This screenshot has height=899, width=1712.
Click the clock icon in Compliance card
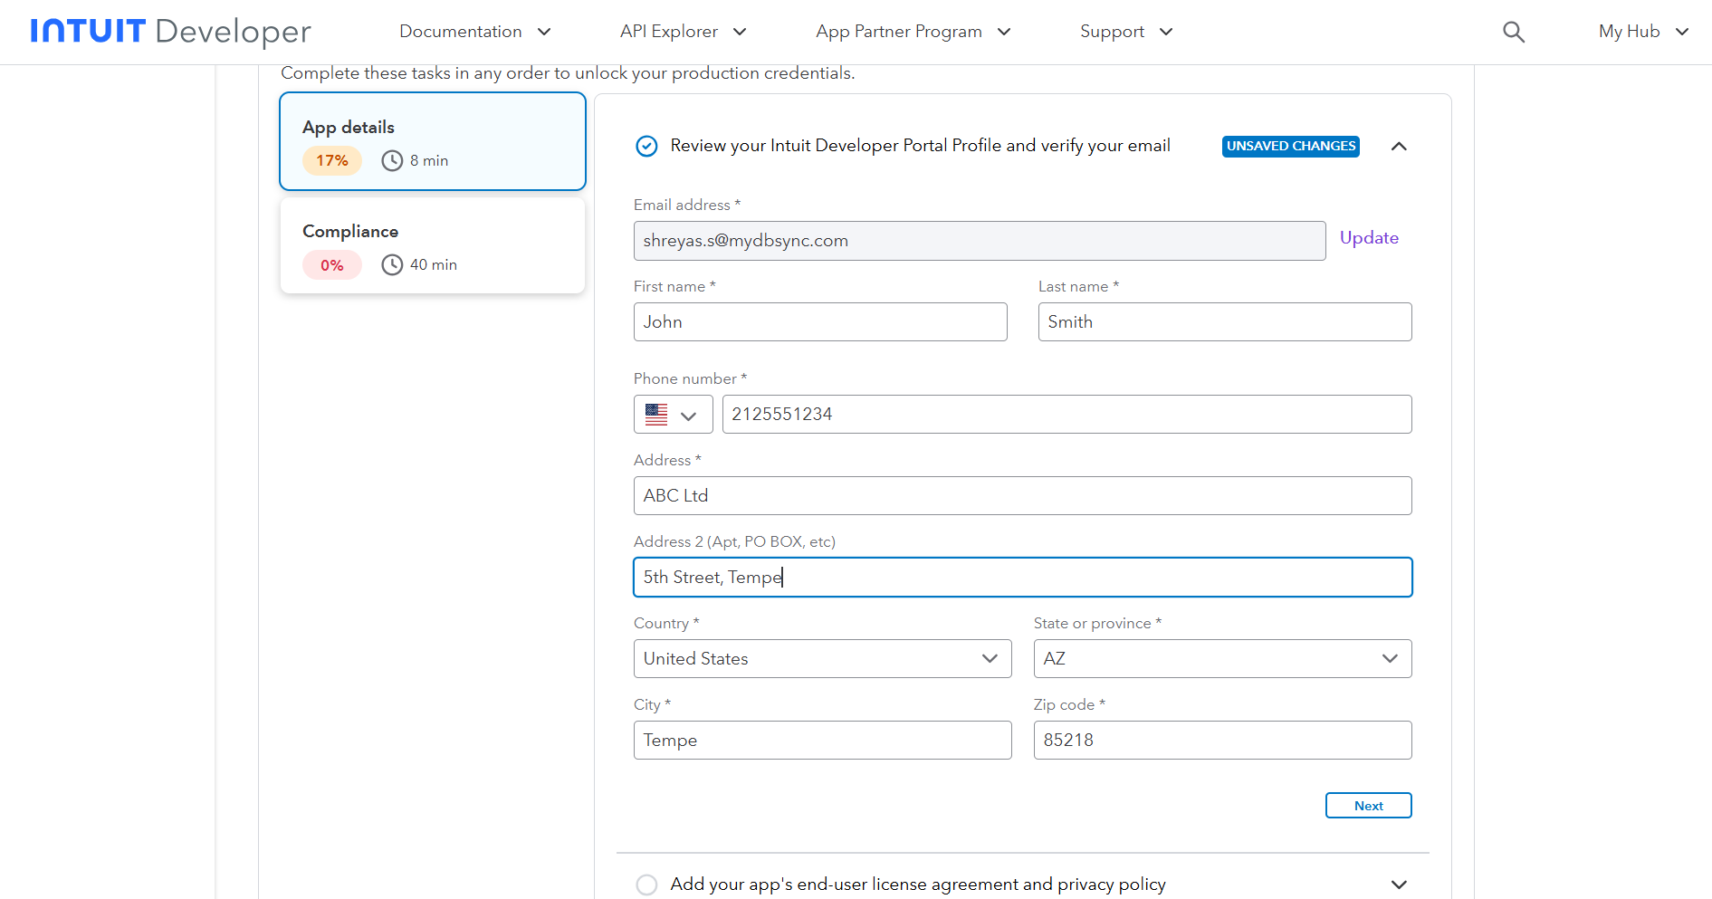pyautogui.click(x=392, y=264)
